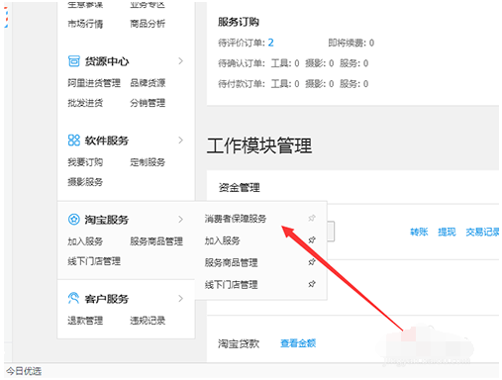Open the 货源中心 section heading
The width and height of the screenshot is (502, 380).
(x=107, y=61)
